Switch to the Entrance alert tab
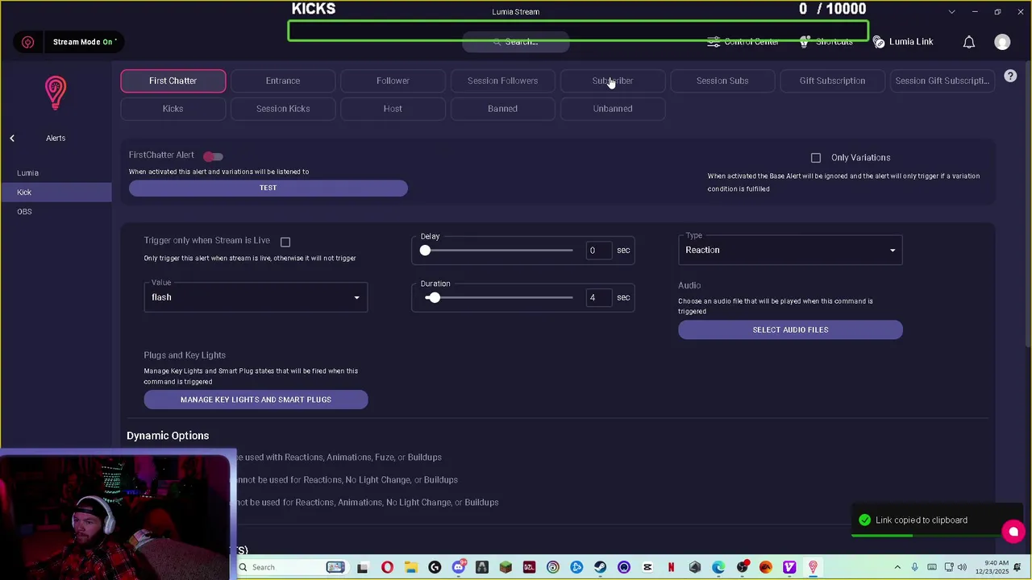The image size is (1032, 580). pyautogui.click(x=283, y=81)
